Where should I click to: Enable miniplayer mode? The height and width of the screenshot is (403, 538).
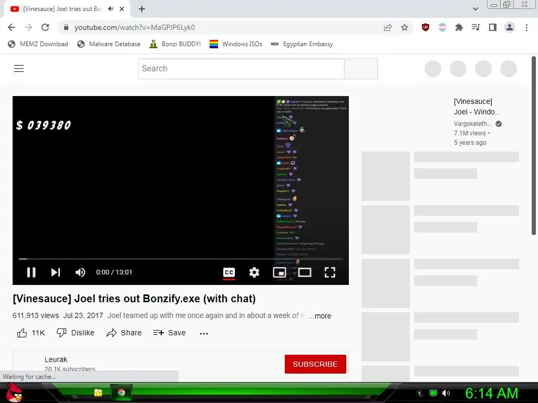[280, 272]
